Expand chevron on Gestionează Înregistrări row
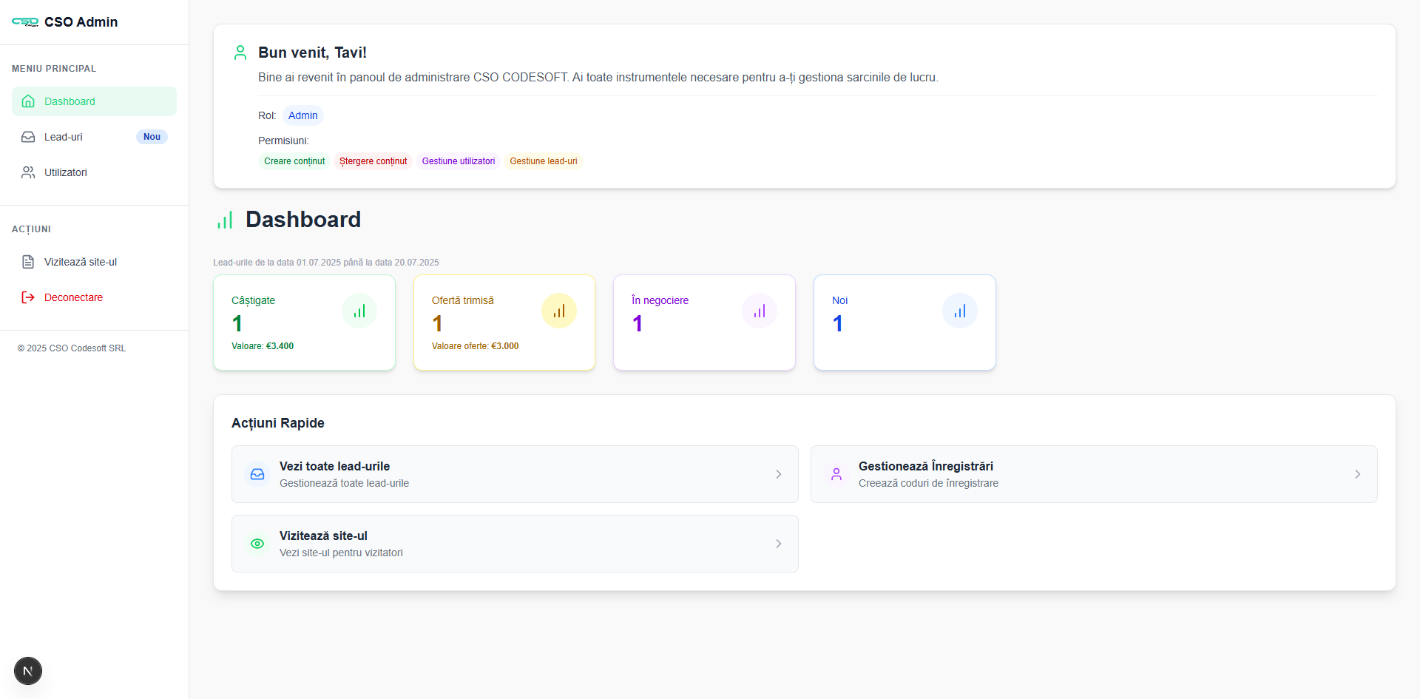Screen dimensions: 1420x699 pos(1358,474)
